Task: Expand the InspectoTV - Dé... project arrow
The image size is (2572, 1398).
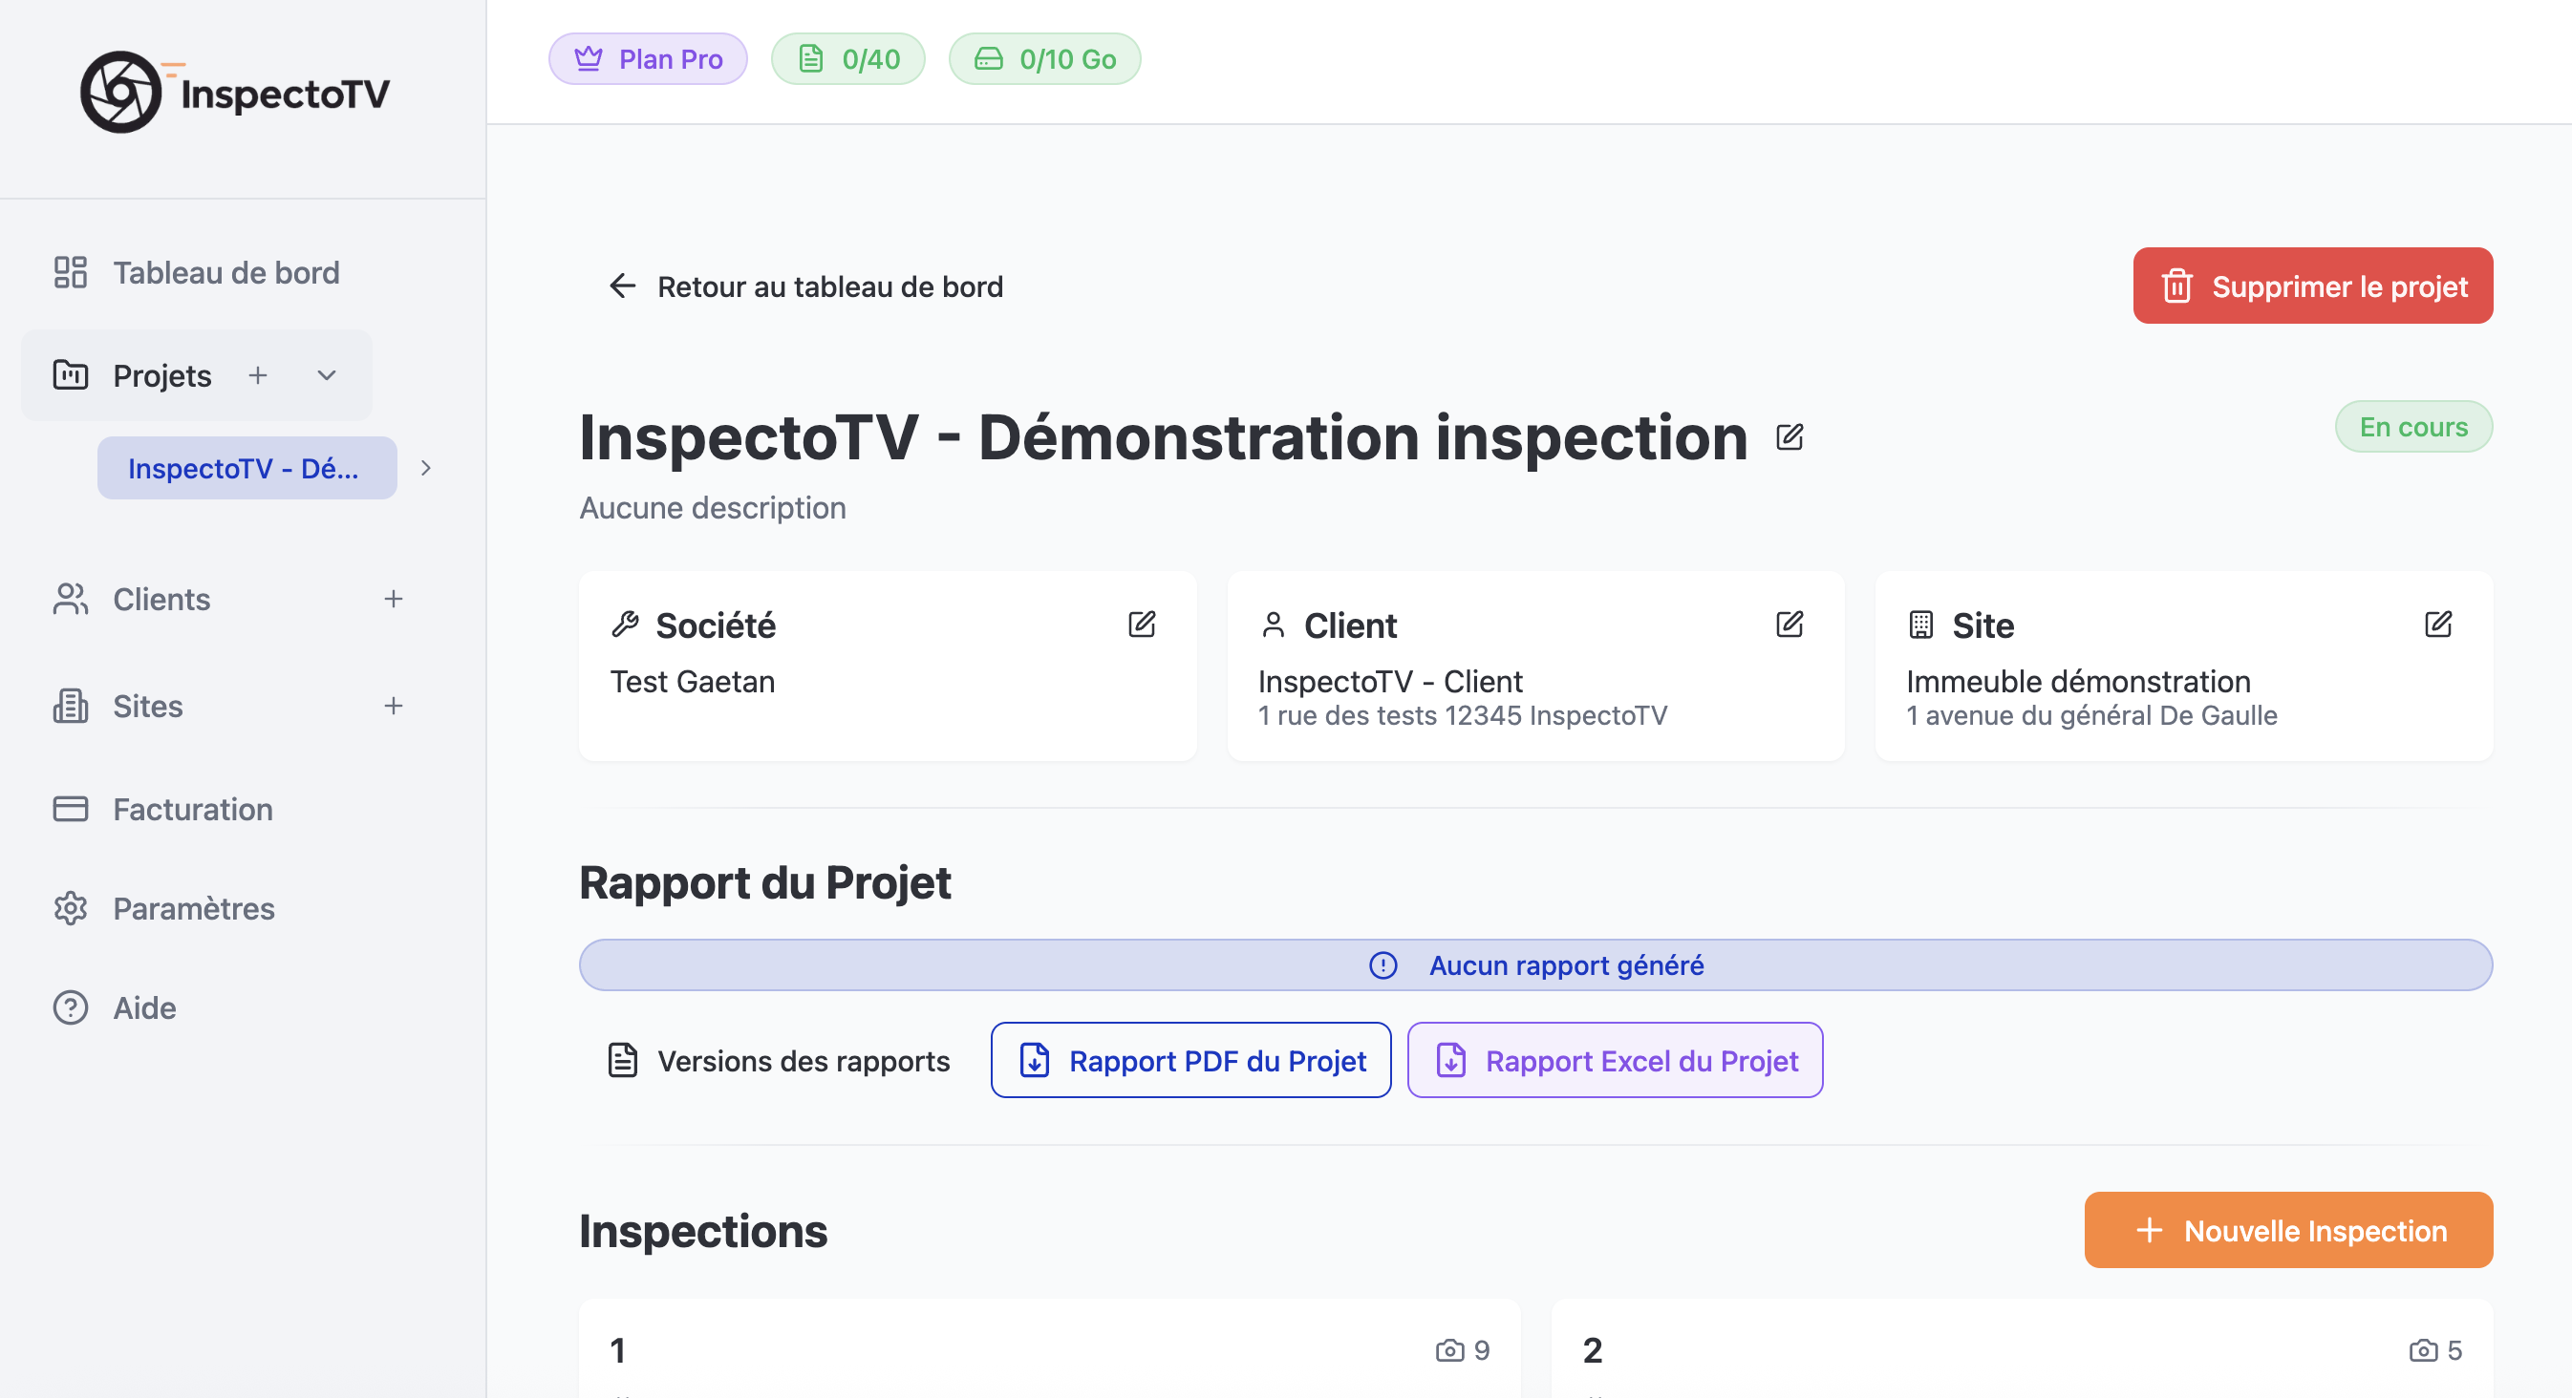Action: (x=426, y=468)
